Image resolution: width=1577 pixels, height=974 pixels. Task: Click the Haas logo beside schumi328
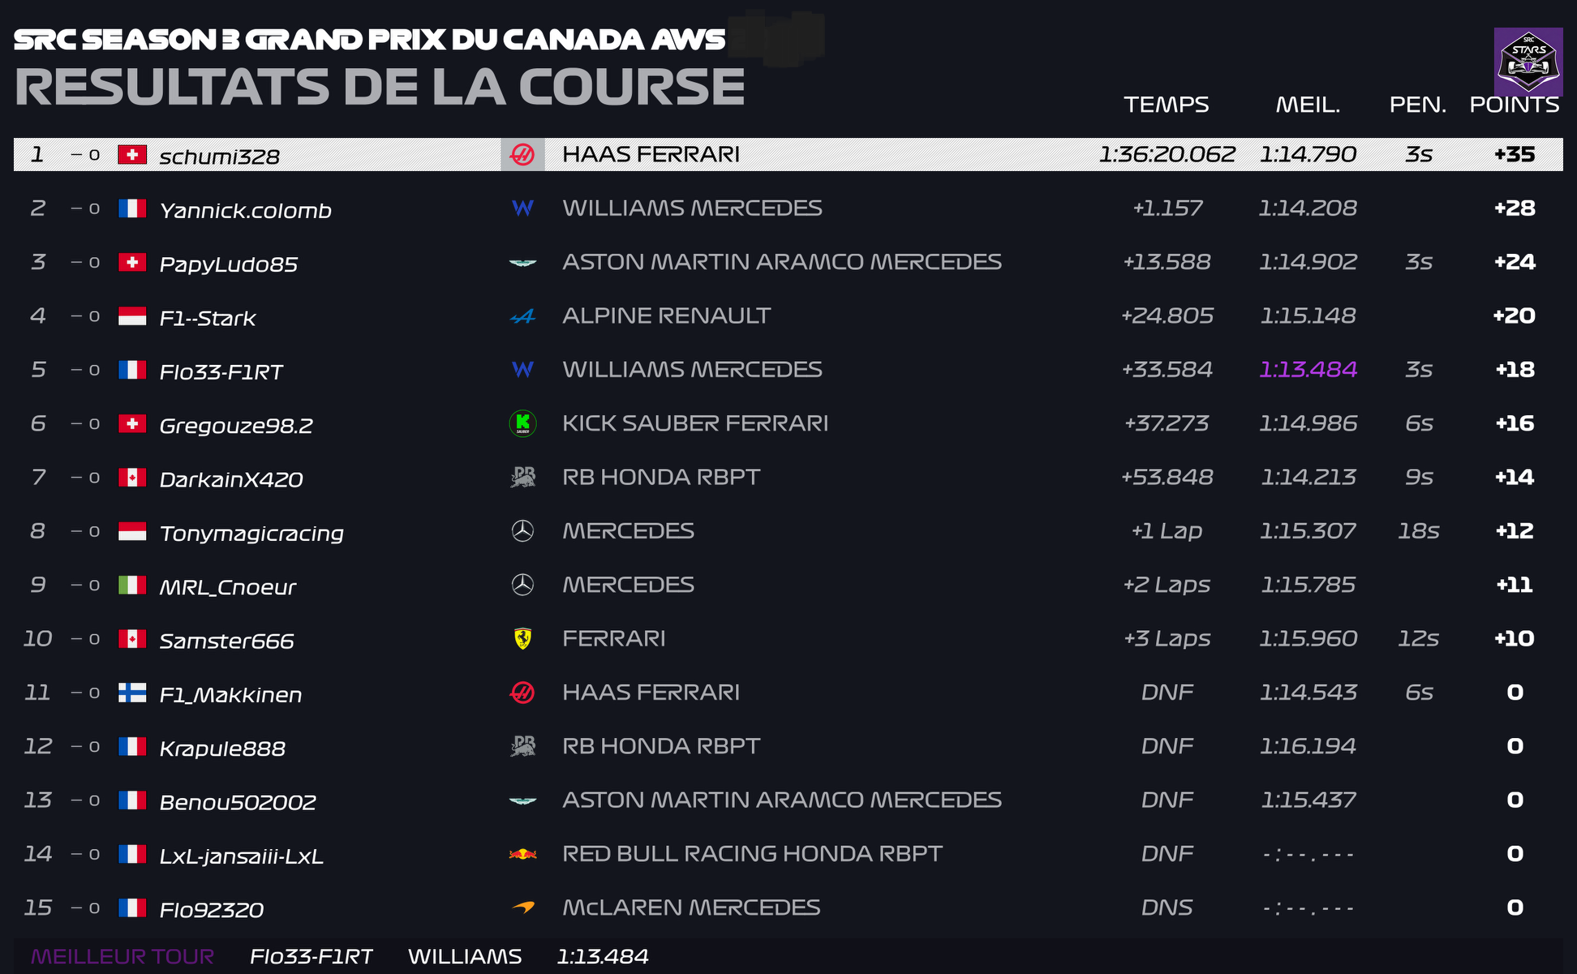pos(522,154)
